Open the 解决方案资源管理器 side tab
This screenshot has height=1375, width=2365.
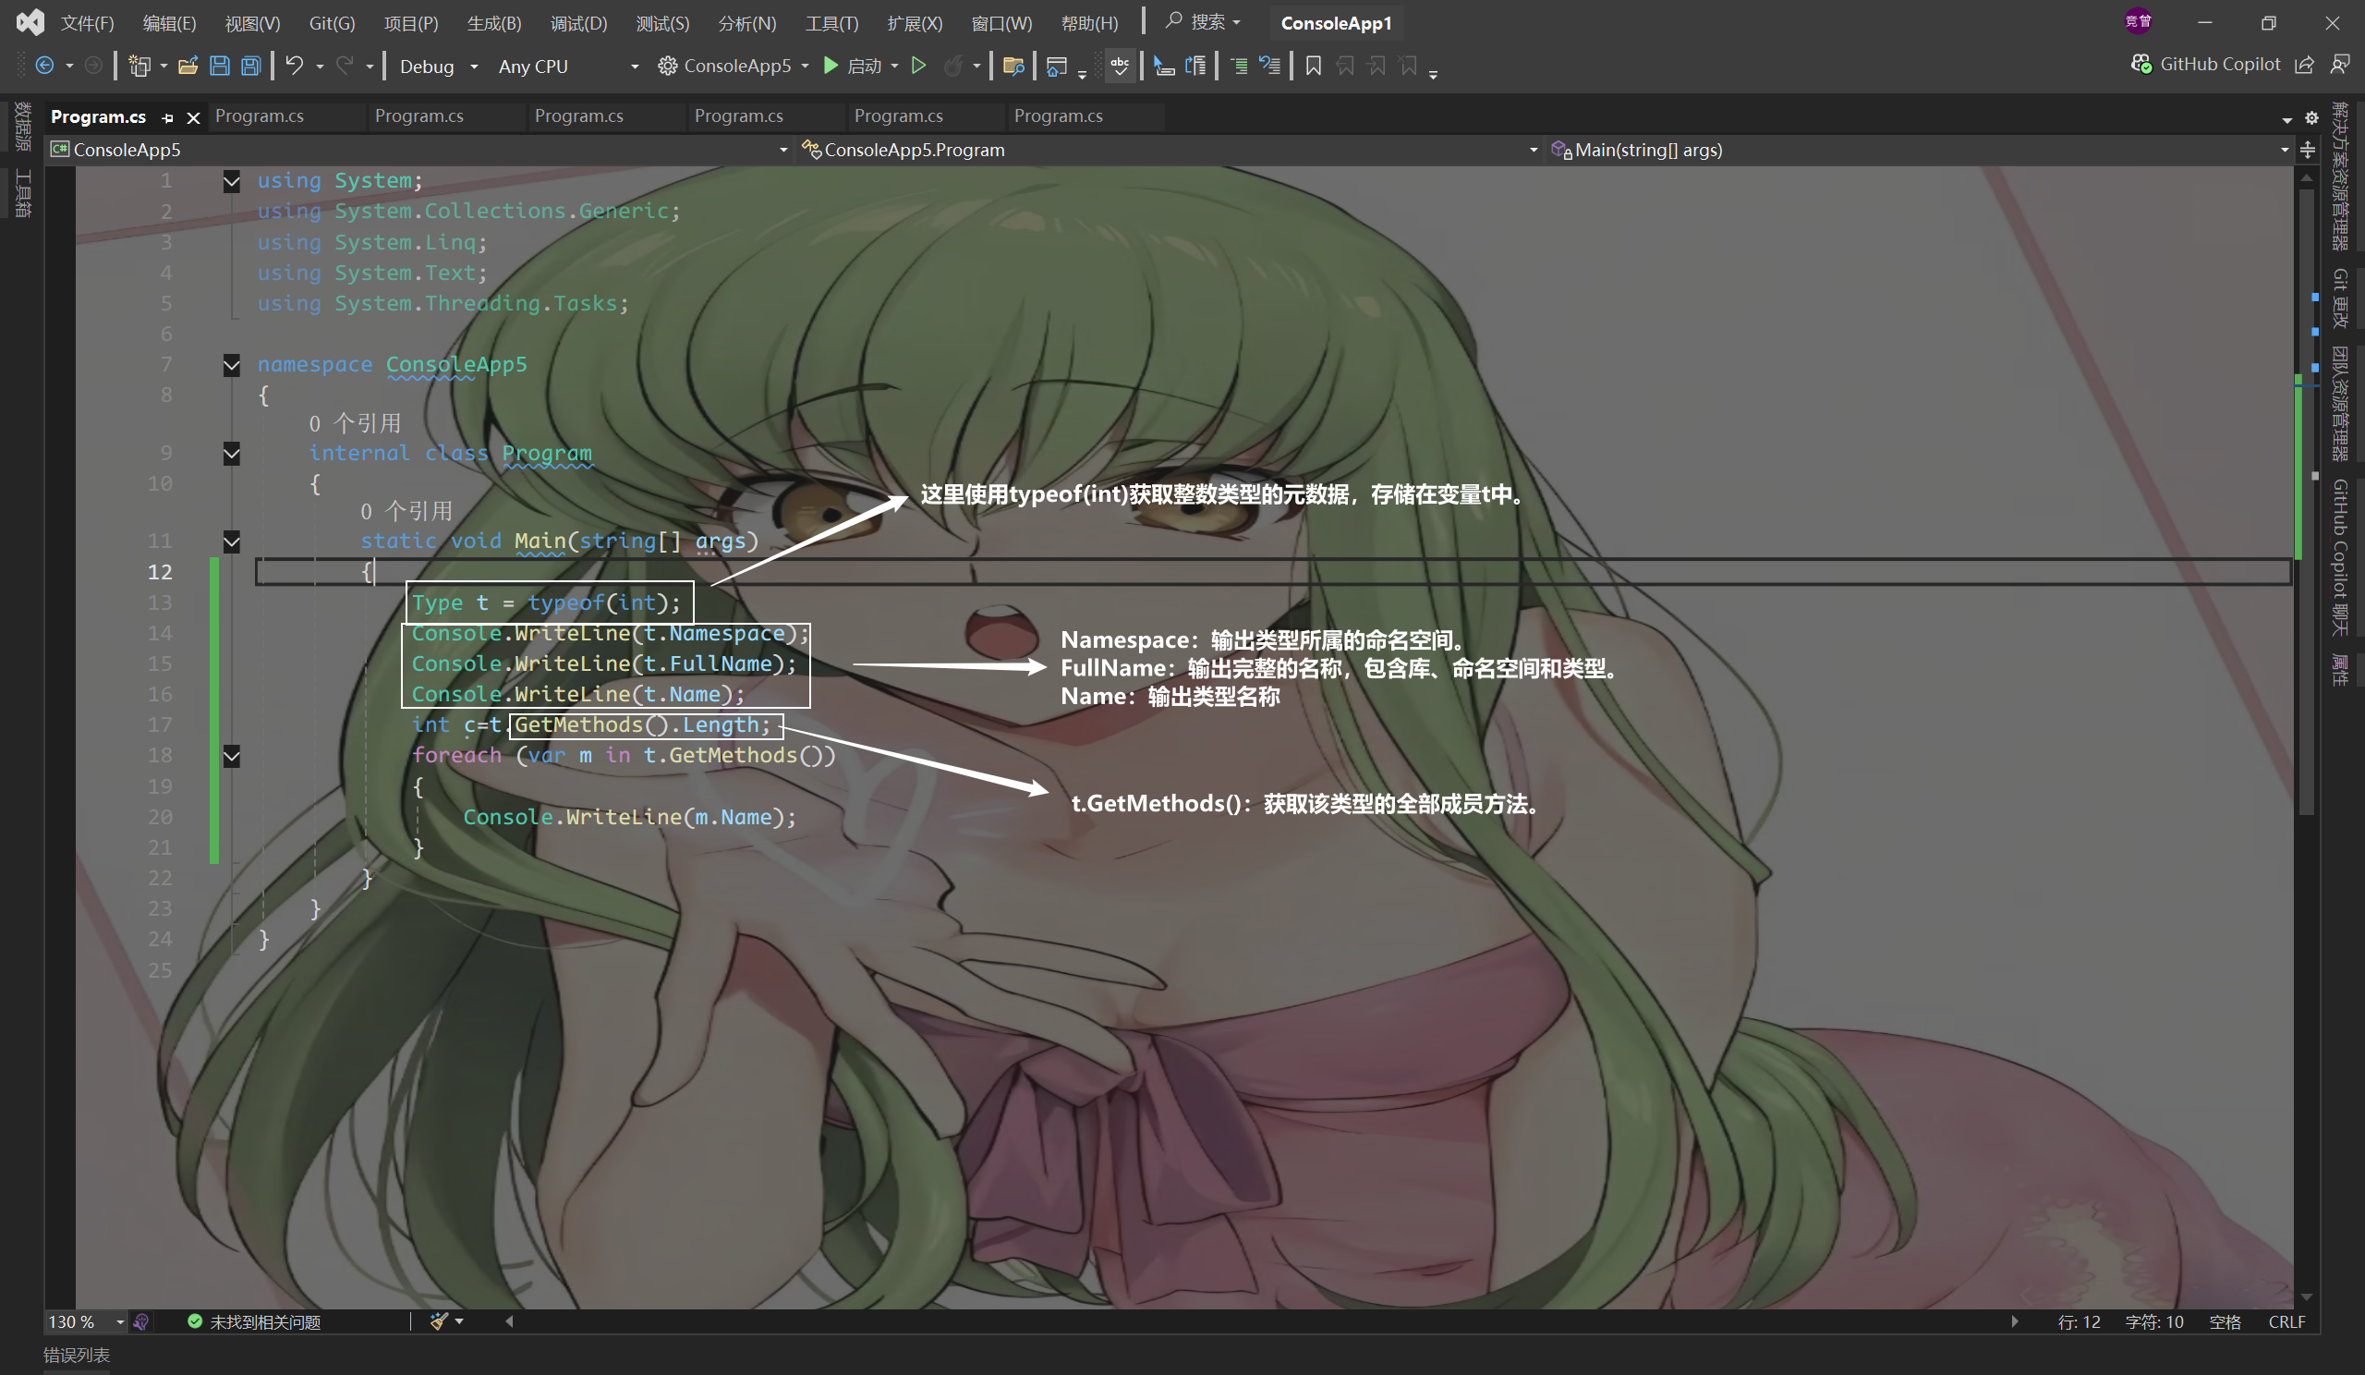click(x=2341, y=176)
